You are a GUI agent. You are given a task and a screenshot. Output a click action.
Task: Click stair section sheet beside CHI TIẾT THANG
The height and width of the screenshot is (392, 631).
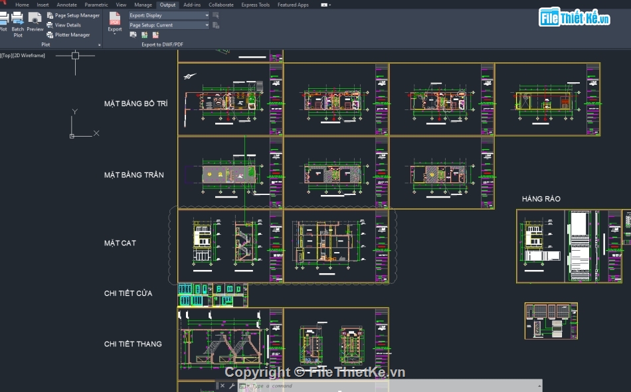(230, 344)
